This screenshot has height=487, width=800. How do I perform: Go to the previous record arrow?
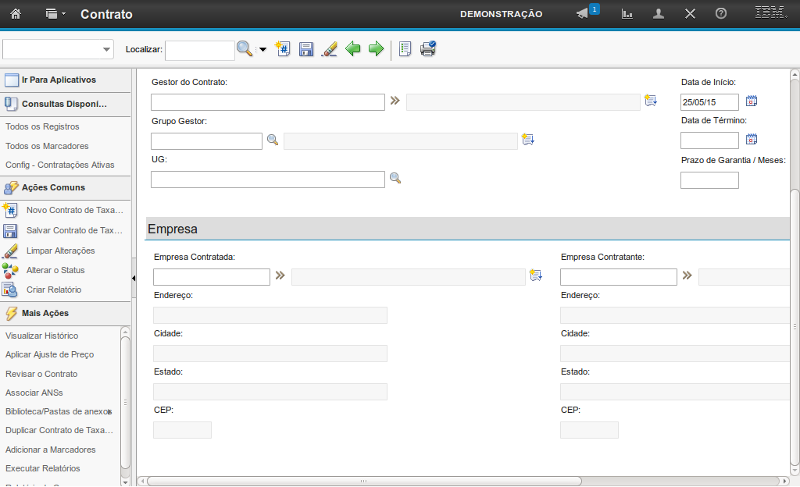click(353, 49)
